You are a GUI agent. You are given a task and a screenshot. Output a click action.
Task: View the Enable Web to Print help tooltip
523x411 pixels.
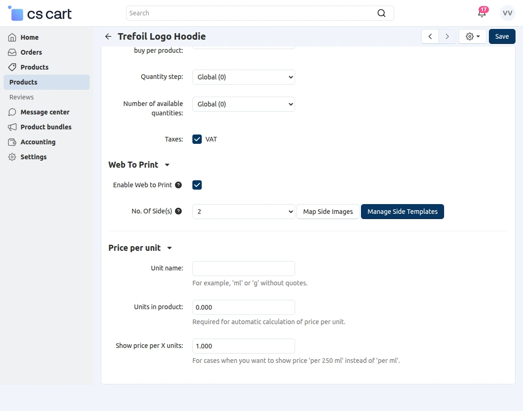click(x=178, y=185)
